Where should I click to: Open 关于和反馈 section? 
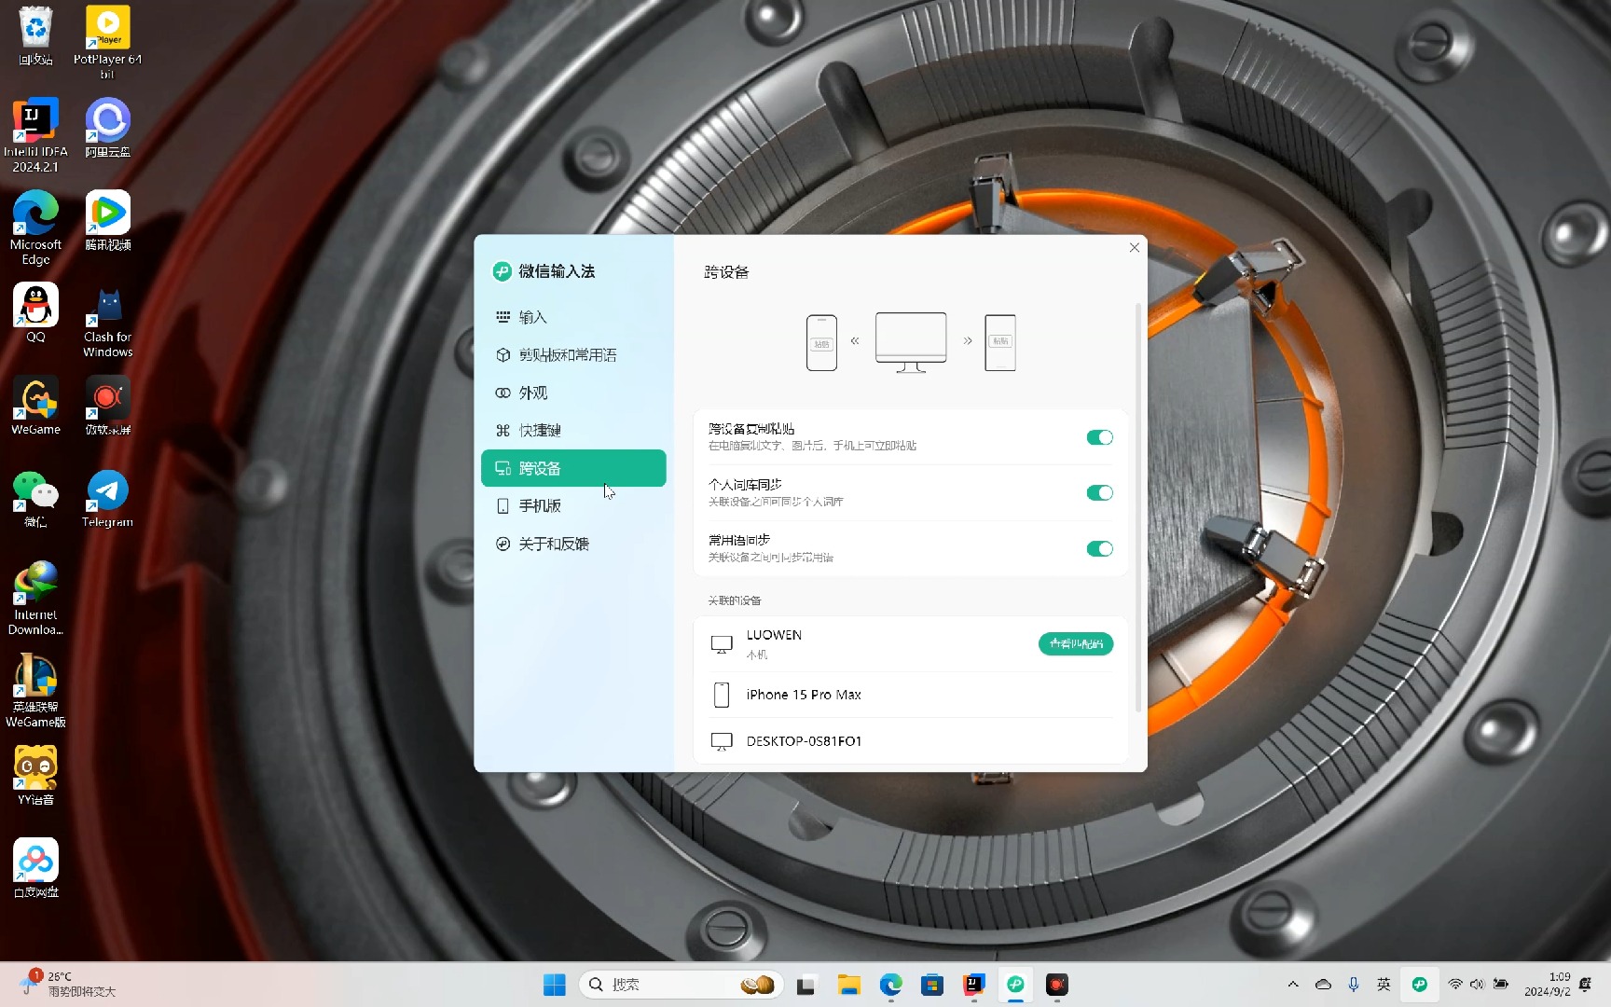click(x=573, y=544)
